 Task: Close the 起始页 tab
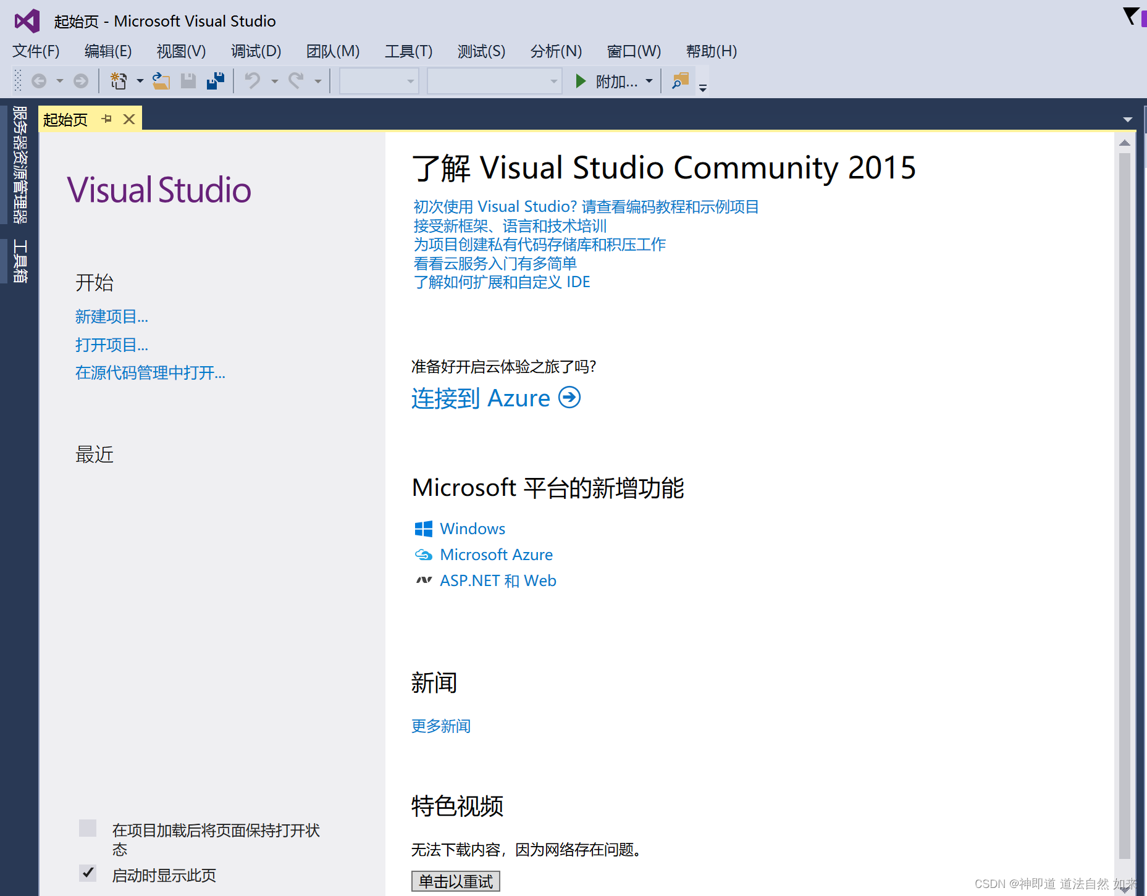129,119
